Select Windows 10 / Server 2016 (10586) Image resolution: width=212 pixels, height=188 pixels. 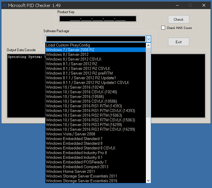[x=96, y=97]
